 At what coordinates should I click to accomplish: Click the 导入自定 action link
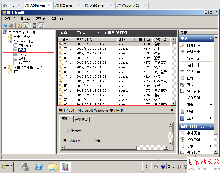tap(196, 58)
